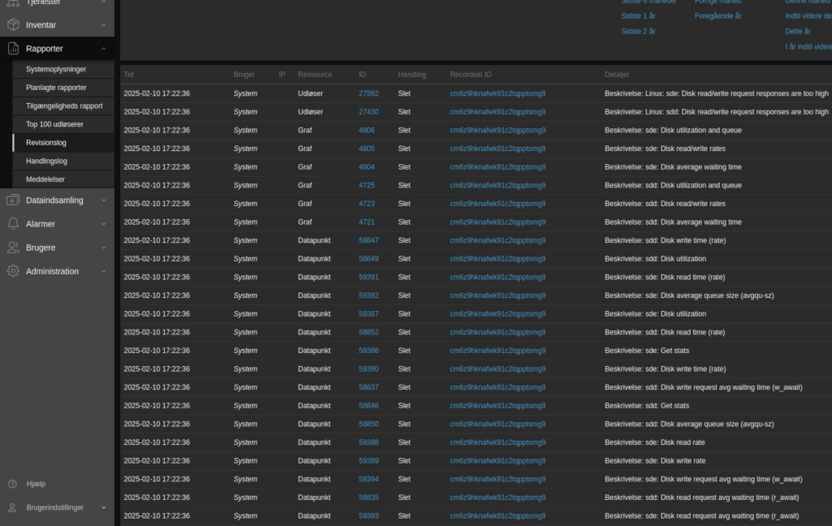Expand the Brugerindstillinger section

102,507
